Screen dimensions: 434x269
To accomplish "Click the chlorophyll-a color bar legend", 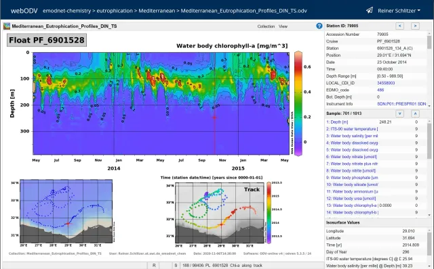I will 298,103.
